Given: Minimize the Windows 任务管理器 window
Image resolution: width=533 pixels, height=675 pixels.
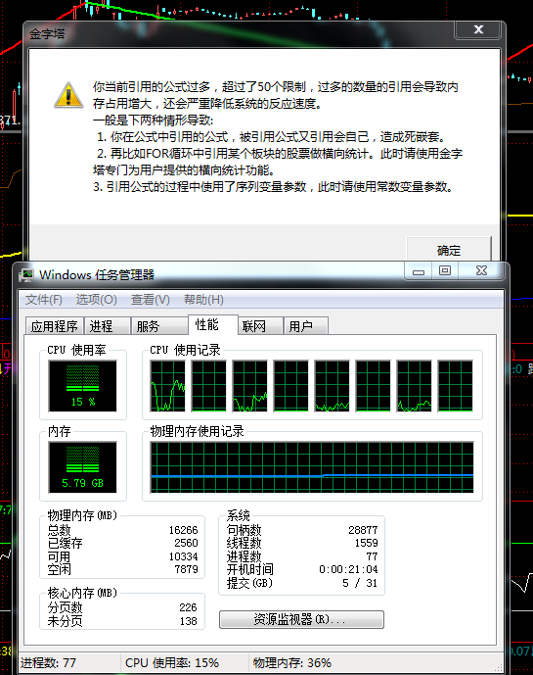Looking at the screenshot, I should (x=419, y=271).
